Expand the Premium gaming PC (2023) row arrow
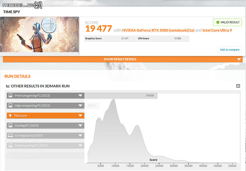This screenshot has width=246, height=171. point(80,96)
